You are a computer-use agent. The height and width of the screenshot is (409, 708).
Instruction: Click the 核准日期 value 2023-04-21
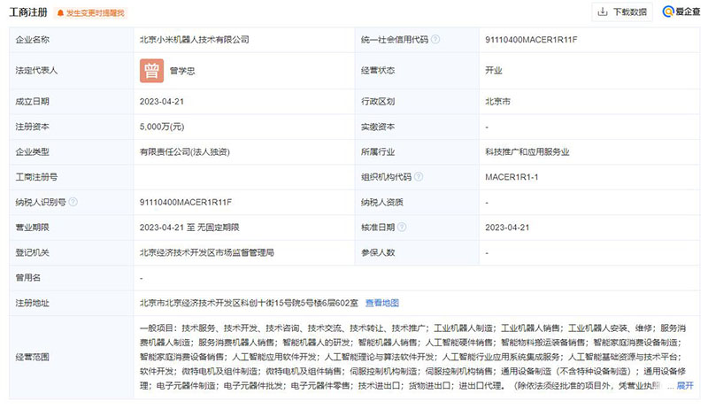(507, 228)
